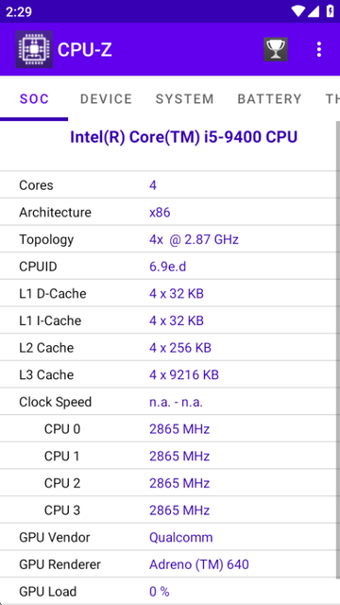Image resolution: width=340 pixels, height=605 pixels.
Task: Select the L3 Cache row
Action: pos(168,374)
